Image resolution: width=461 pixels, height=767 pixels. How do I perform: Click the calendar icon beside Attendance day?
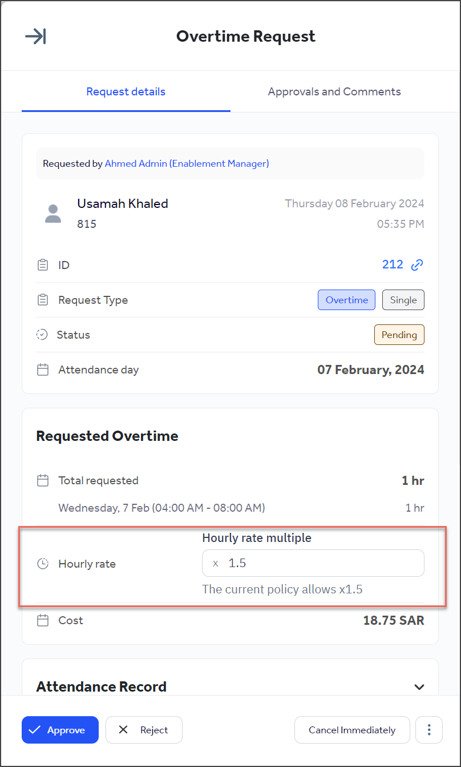click(x=42, y=370)
